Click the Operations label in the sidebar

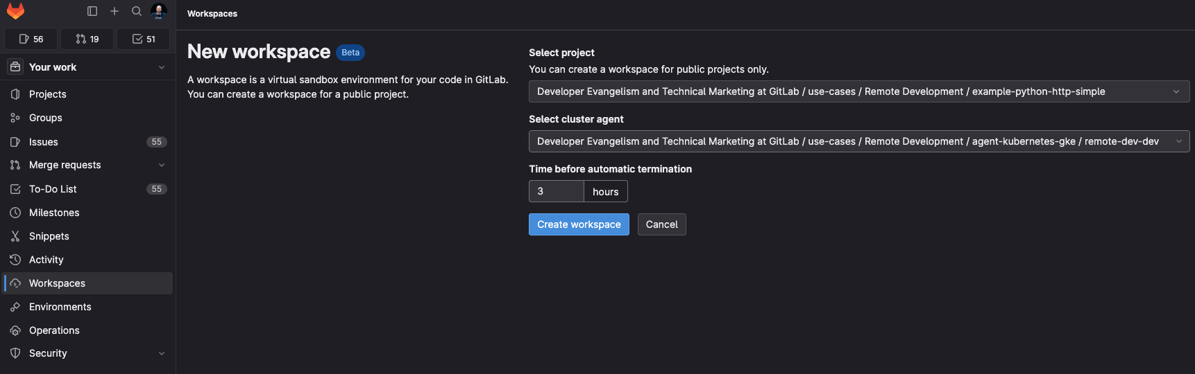54,330
